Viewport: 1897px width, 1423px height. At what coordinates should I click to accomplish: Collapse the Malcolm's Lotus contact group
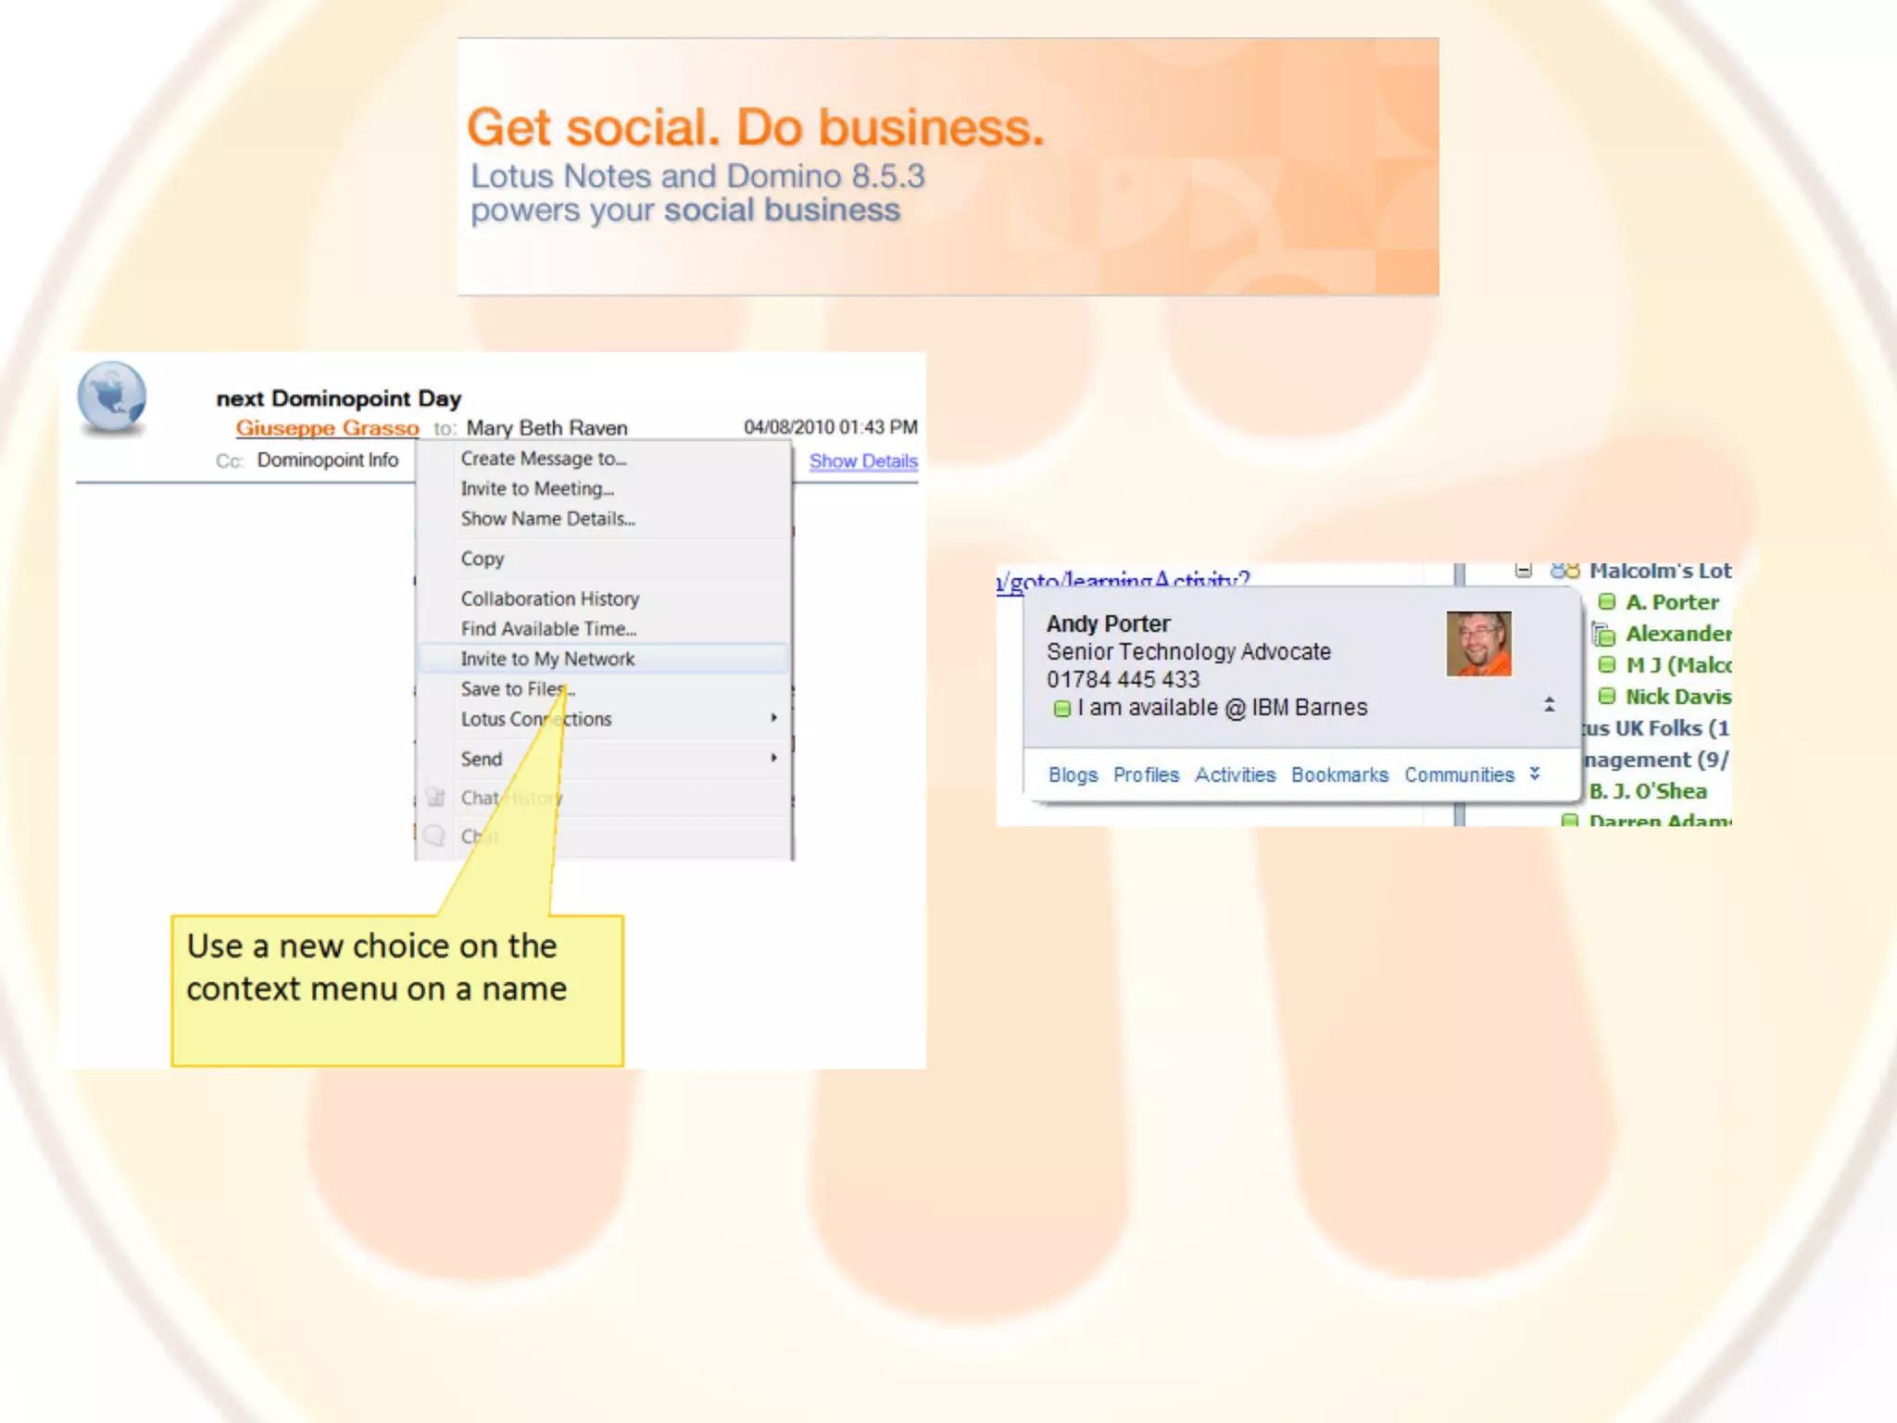coord(1524,571)
